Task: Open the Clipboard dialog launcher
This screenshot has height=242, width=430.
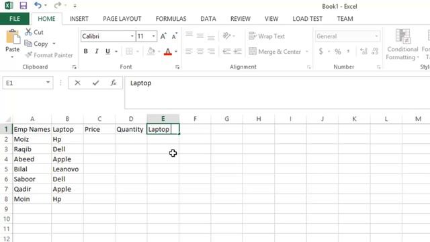Action: pyautogui.click(x=75, y=67)
